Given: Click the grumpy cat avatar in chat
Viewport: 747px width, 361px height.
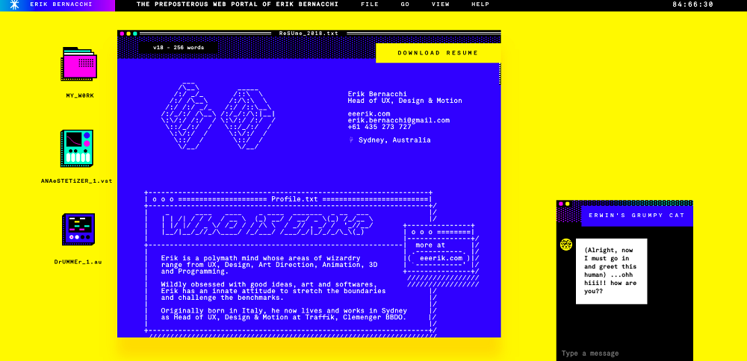Looking at the screenshot, I should pos(566,245).
